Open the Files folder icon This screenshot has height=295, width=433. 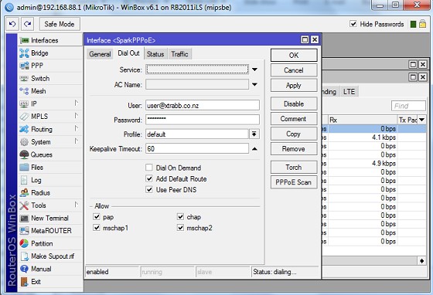[x=24, y=167]
